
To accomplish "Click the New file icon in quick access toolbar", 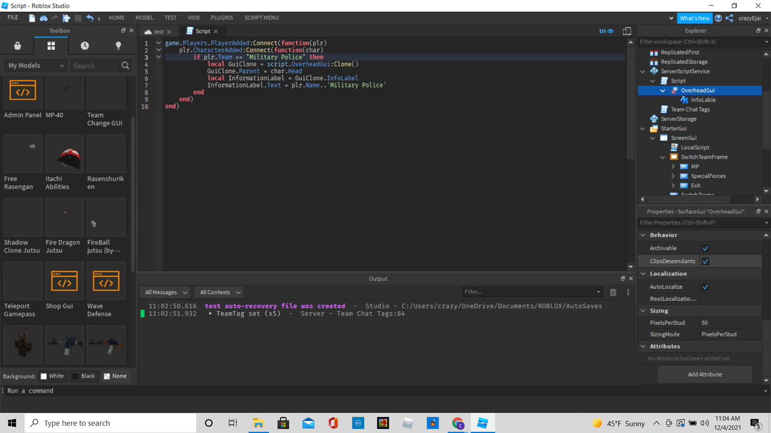I will coord(32,18).
